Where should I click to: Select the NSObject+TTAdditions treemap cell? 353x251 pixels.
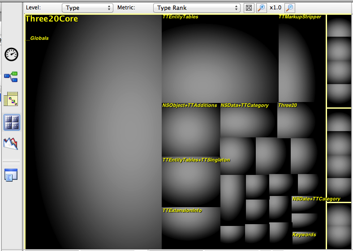(191, 130)
